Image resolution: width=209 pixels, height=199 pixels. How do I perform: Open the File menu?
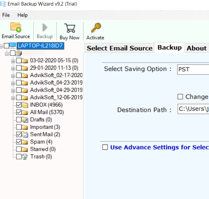point(6,15)
